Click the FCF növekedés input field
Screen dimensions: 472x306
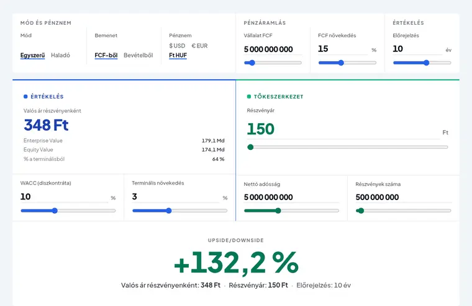tap(343, 49)
